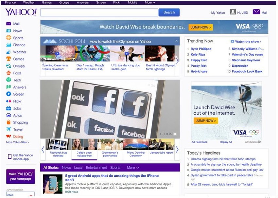The width and height of the screenshot is (278, 198).
Task: Select the Food cupcake icon
Action: point(9,73)
